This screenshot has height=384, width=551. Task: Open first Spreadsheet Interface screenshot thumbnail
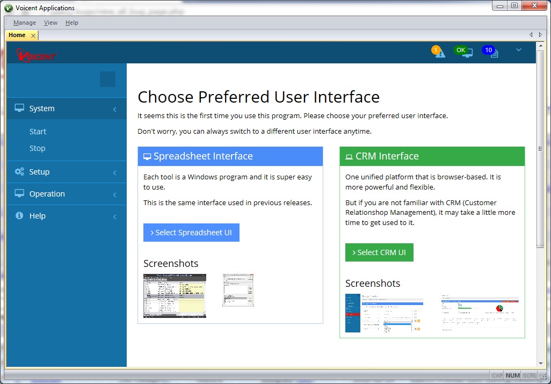(175, 295)
